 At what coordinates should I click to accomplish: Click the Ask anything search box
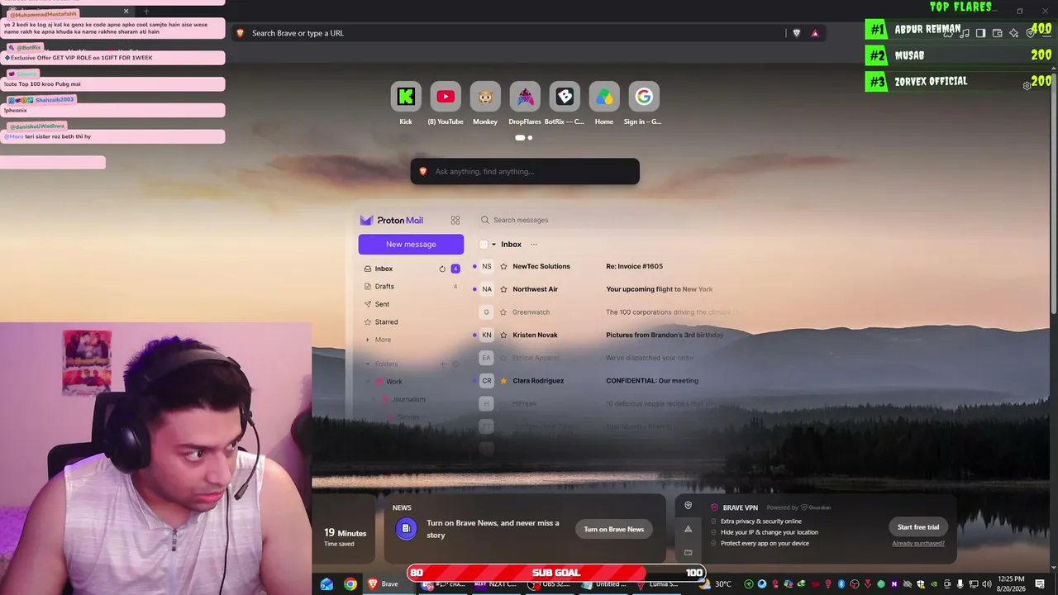[525, 171]
